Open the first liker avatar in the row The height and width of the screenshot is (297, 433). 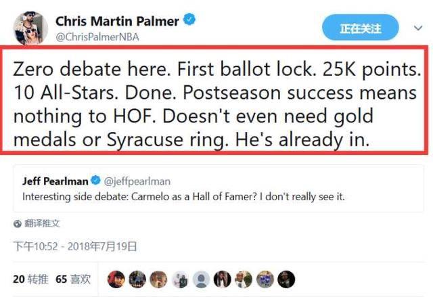(116, 279)
